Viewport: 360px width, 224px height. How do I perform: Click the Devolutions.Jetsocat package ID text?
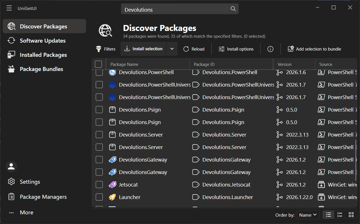pyautogui.click(x=227, y=185)
